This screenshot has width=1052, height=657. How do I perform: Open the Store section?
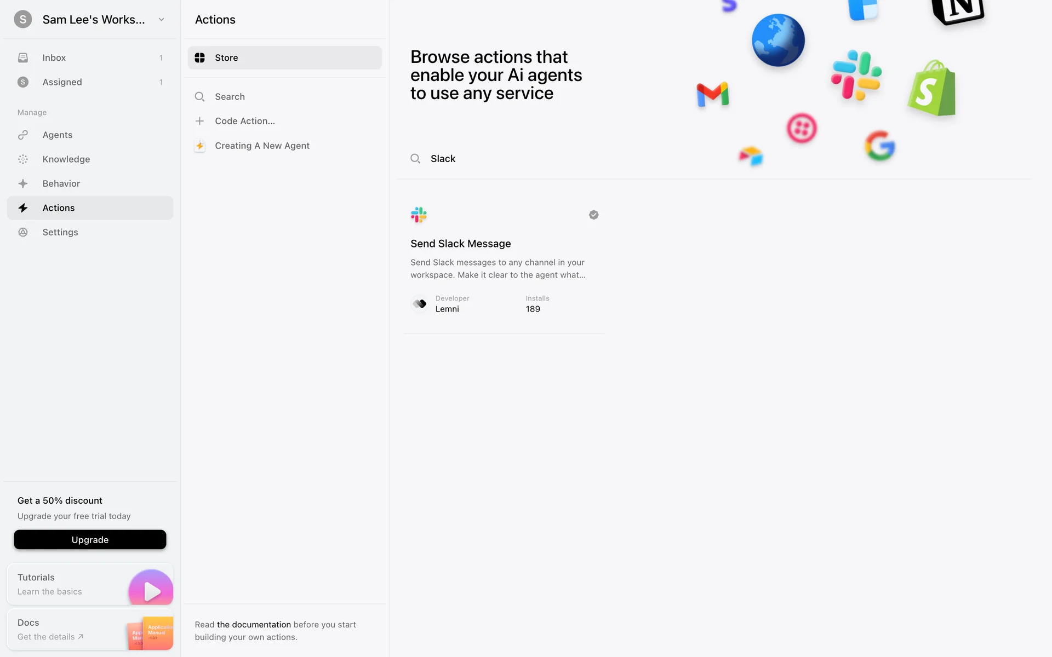point(284,57)
